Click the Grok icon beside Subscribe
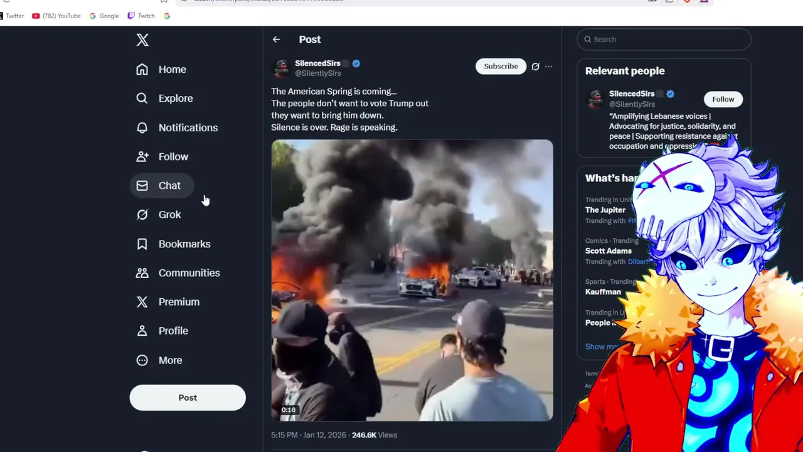This screenshot has height=452, width=803. tap(535, 67)
